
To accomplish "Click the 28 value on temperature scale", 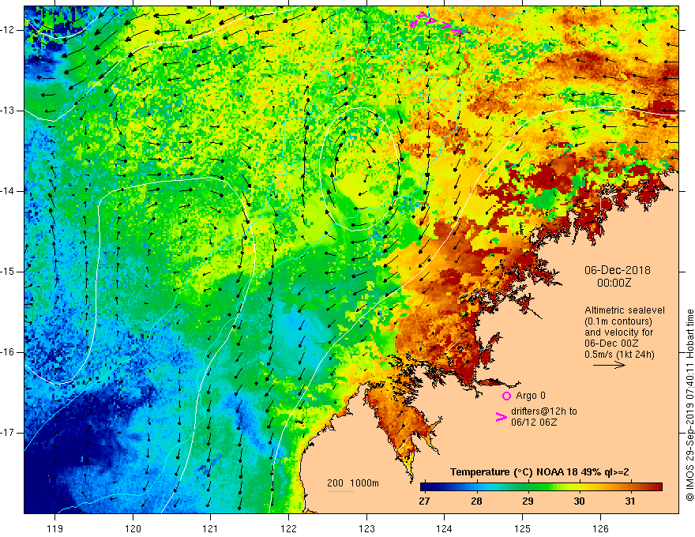I will 476,501.
